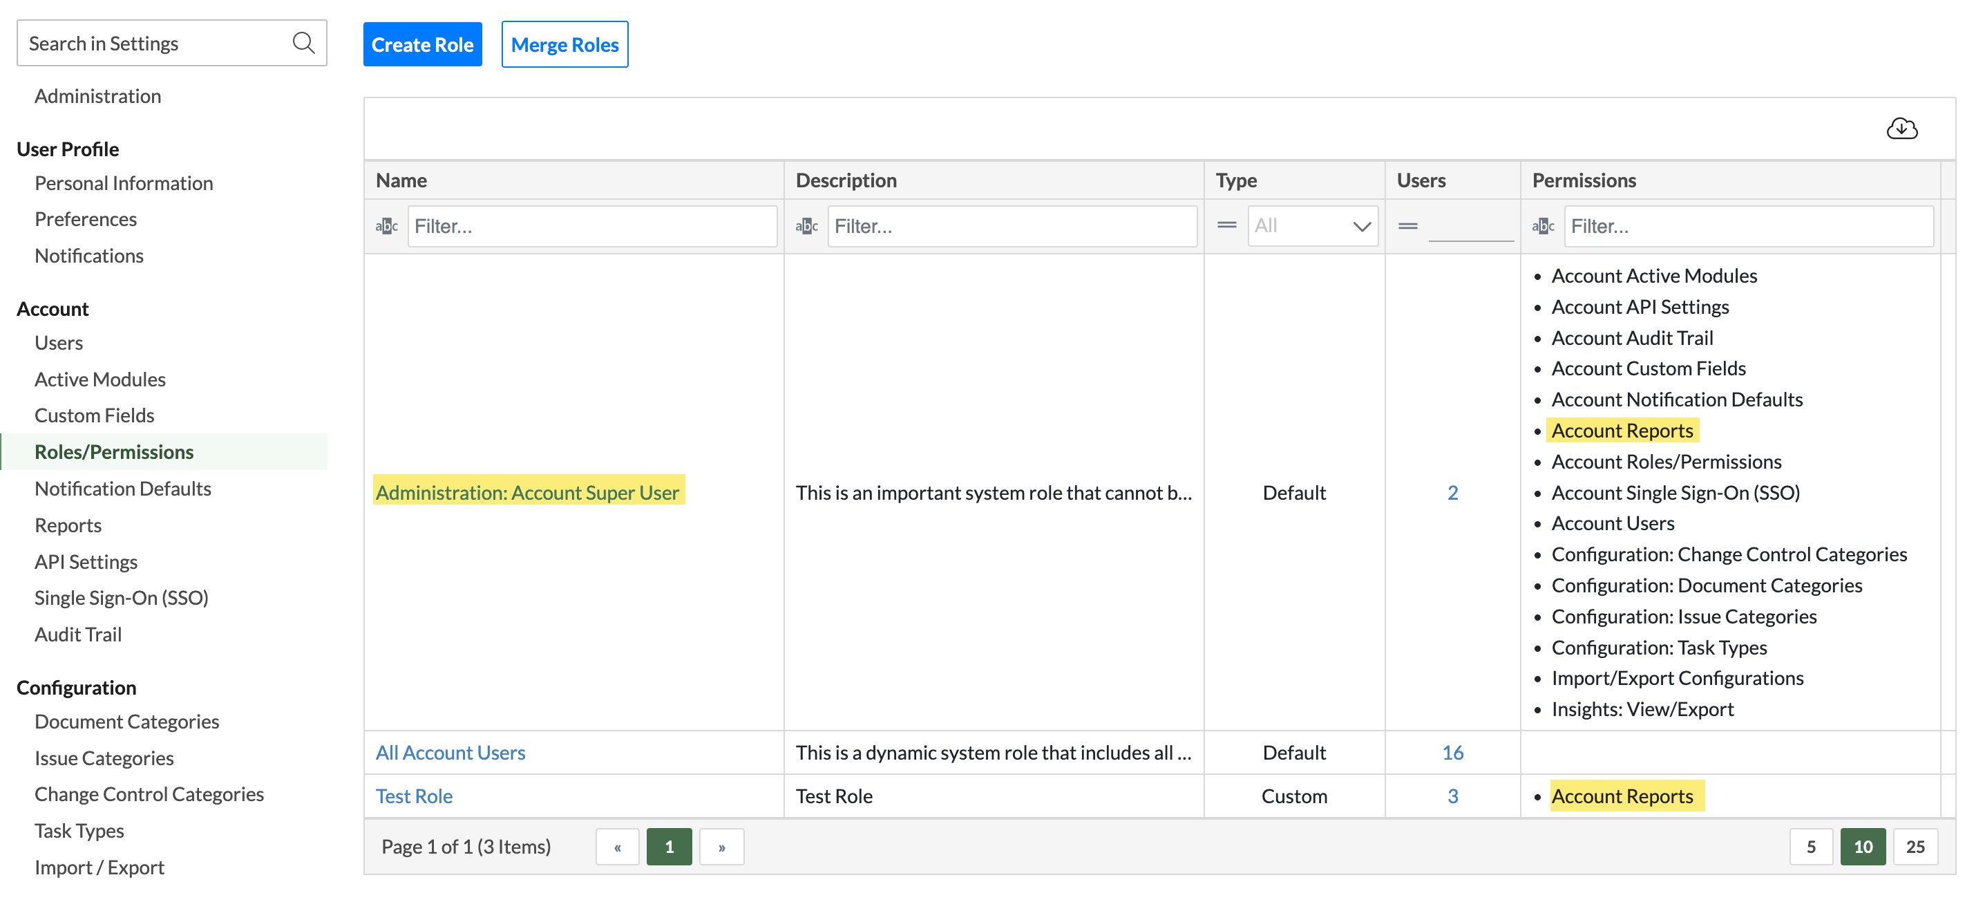Open the Permissions filter operation icon
Screen dimensions: 1965x911
pyautogui.click(x=1542, y=226)
